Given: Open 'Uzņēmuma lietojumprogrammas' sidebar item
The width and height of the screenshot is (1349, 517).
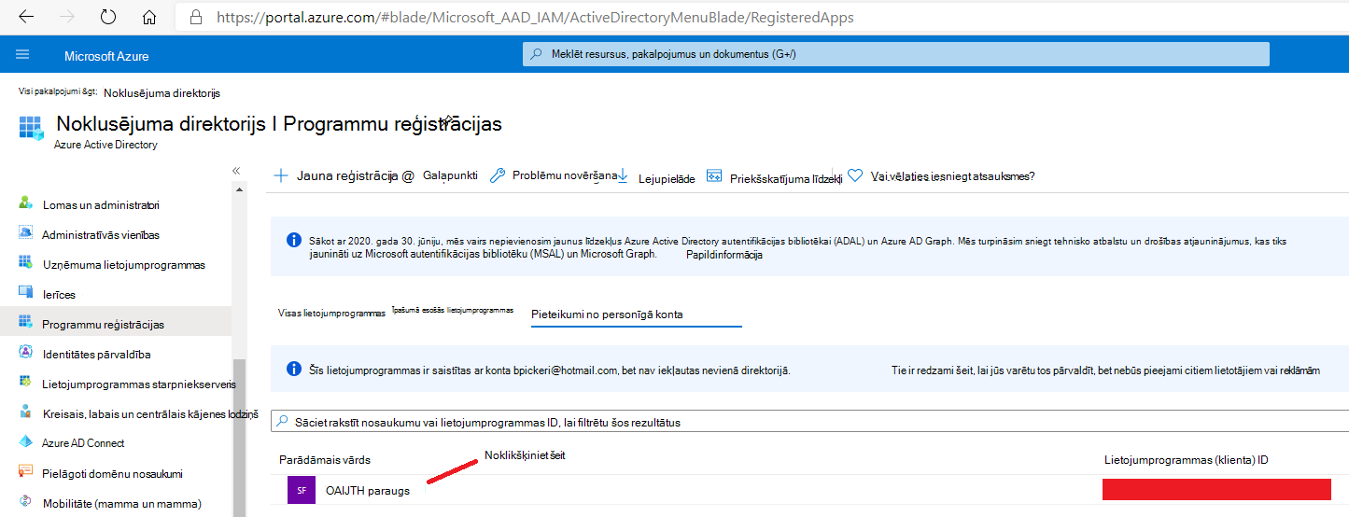Looking at the screenshot, I should coord(123,264).
